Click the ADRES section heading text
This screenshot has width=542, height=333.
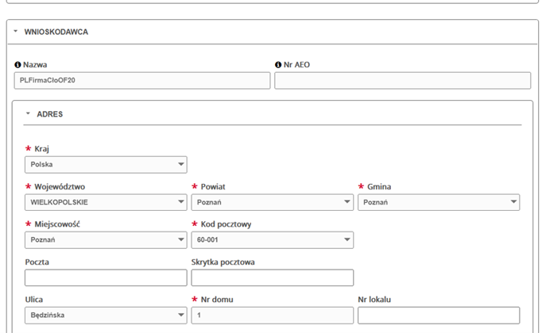pyautogui.click(x=50, y=114)
